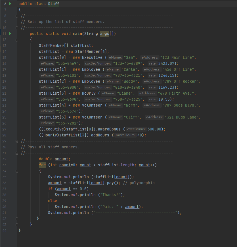Select the 'amount' variable declaration
The width and height of the screenshot is (237, 247).
(62, 159)
